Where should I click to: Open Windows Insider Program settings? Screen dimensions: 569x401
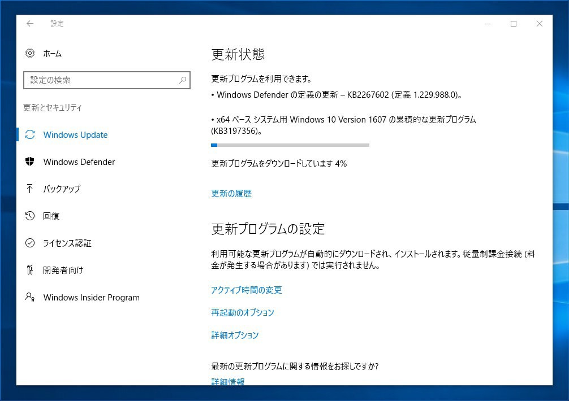coord(91,298)
